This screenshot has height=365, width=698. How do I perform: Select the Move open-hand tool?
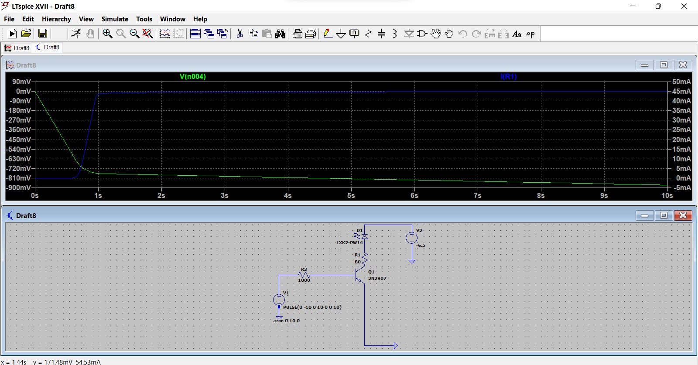pyautogui.click(x=436, y=34)
